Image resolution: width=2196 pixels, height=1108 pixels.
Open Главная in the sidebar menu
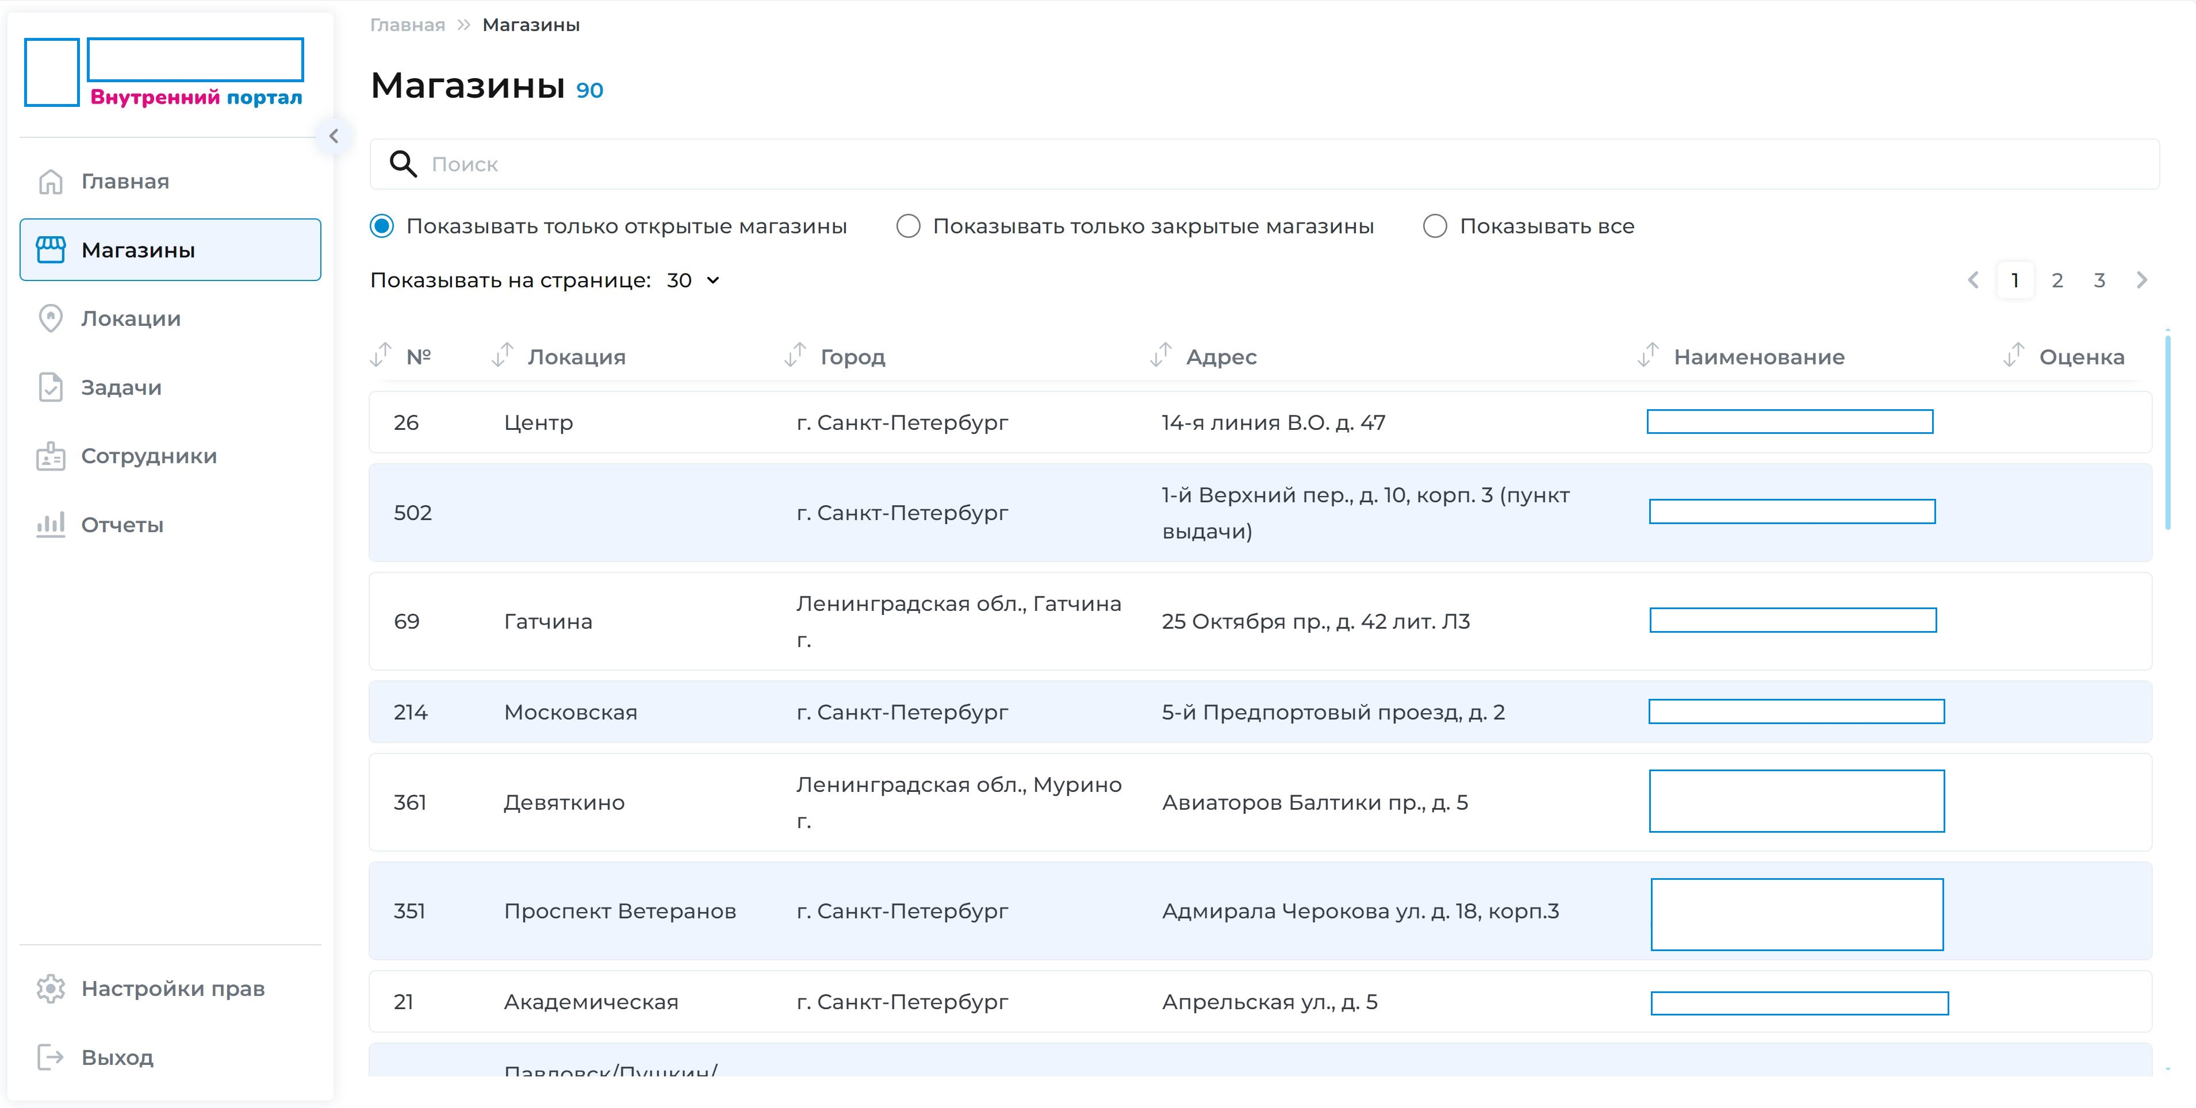tap(171, 182)
